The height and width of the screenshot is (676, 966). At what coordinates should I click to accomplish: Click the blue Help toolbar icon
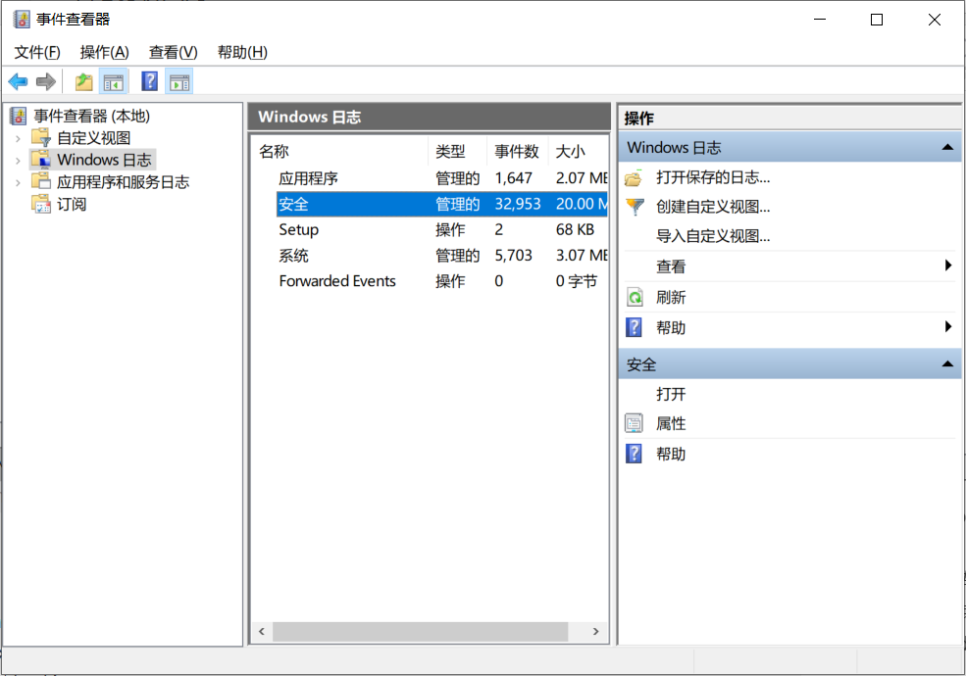coord(150,81)
